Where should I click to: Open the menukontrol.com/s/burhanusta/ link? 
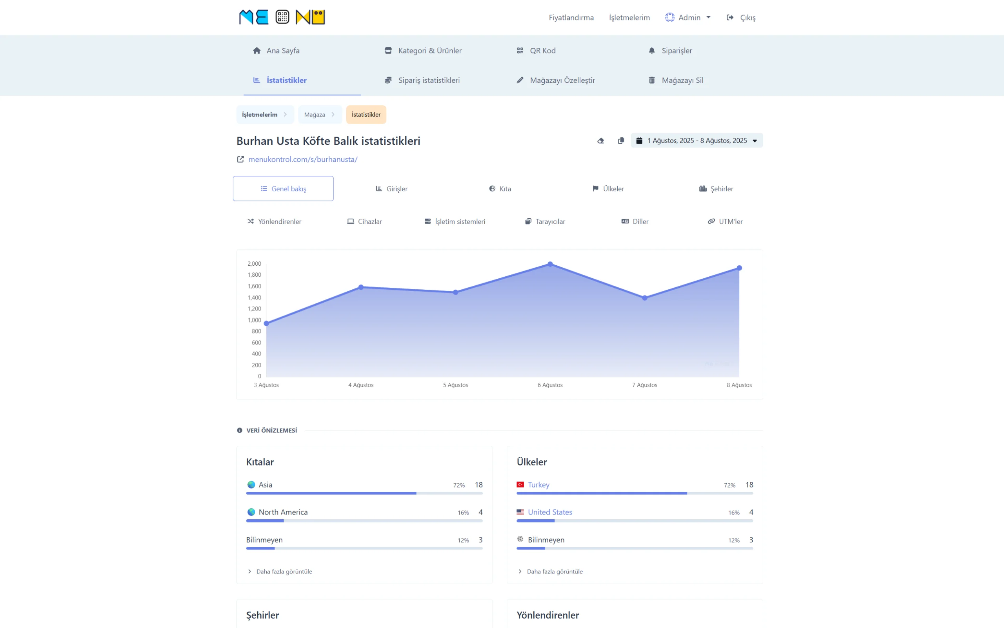(302, 159)
